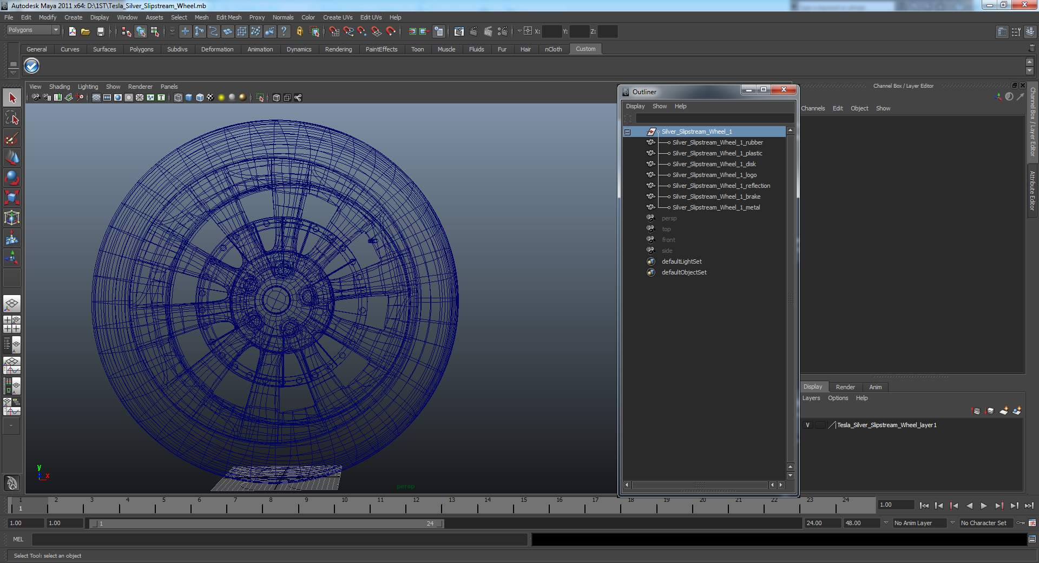Toggle film gate icon in viewport toolbar
The height and width of the screenshot is (563, 1039).
tap(107, 97)
